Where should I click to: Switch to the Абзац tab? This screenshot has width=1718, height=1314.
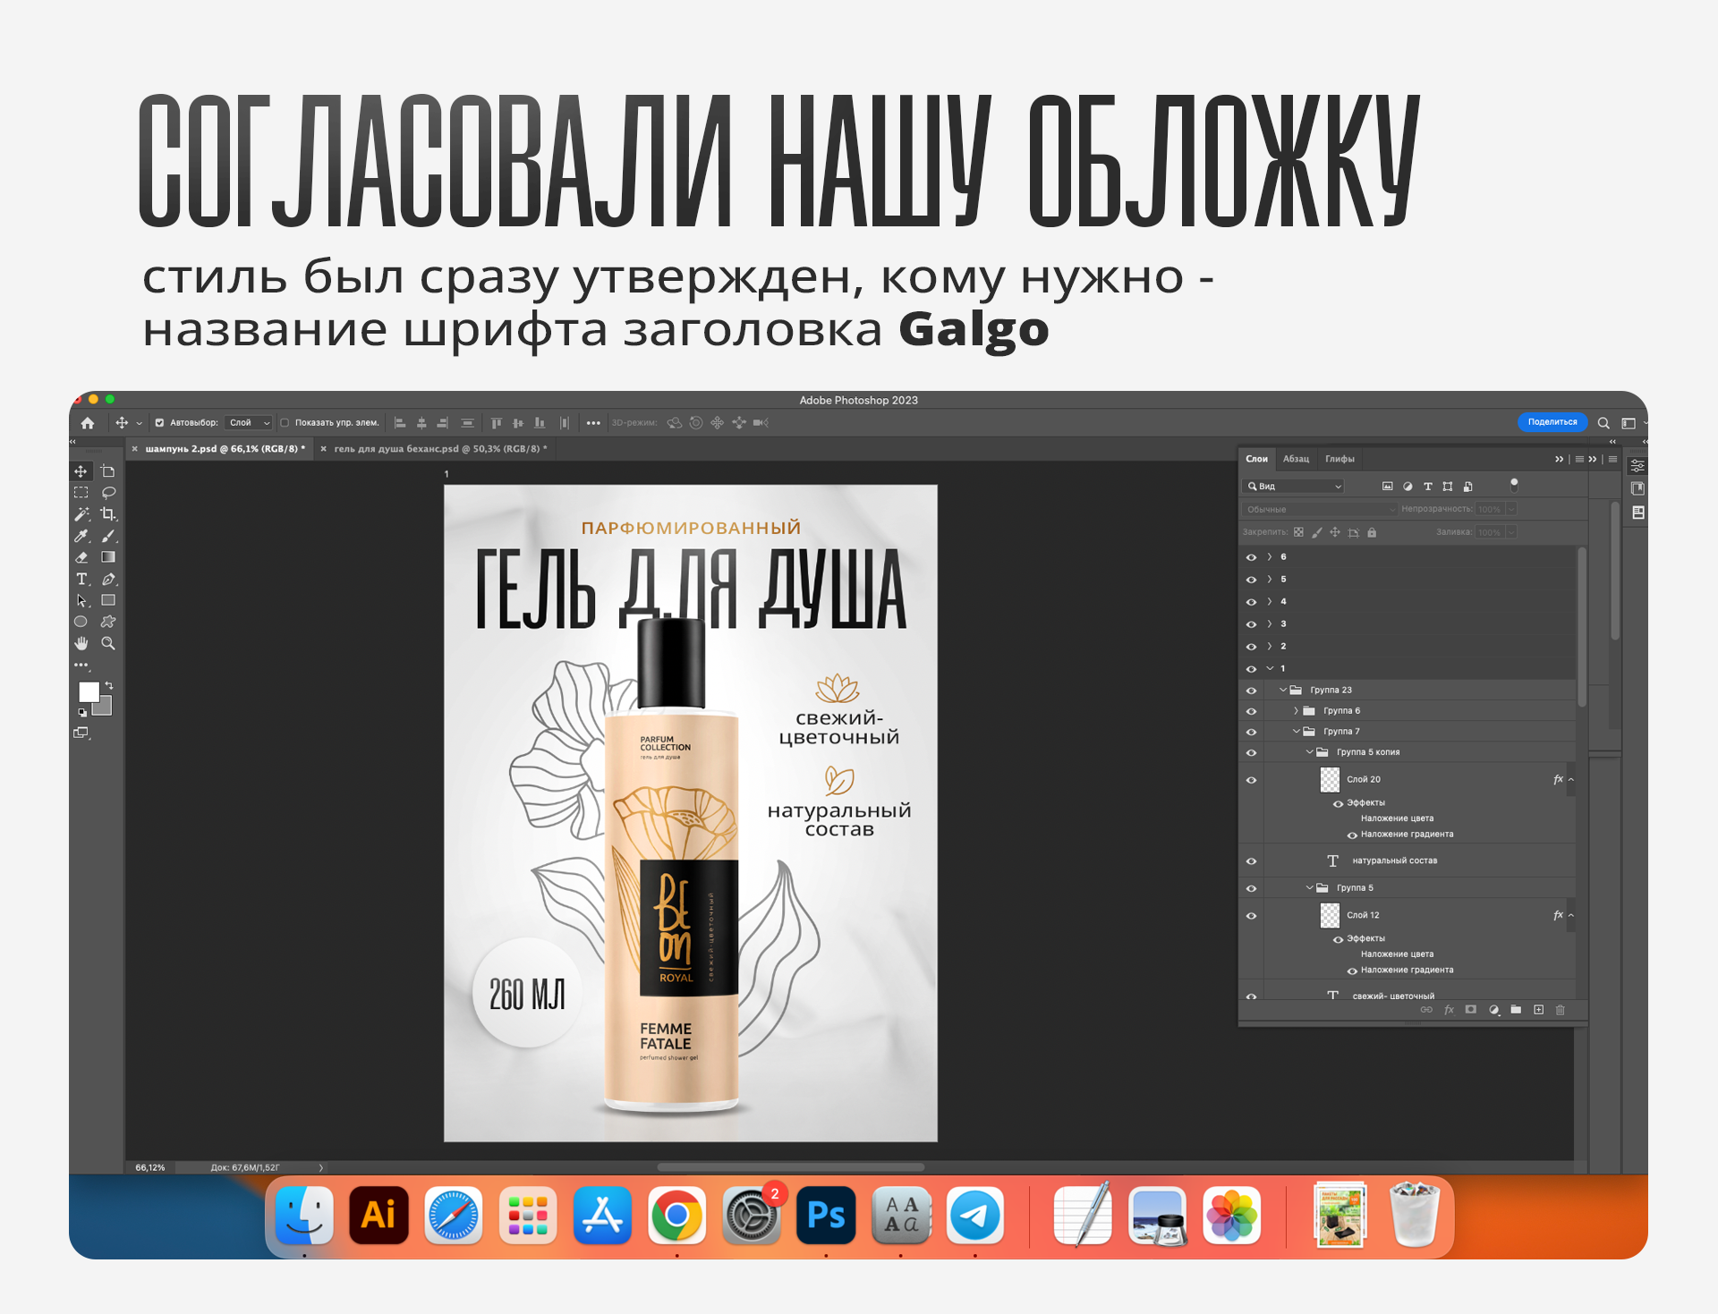tap(1296, 459)
